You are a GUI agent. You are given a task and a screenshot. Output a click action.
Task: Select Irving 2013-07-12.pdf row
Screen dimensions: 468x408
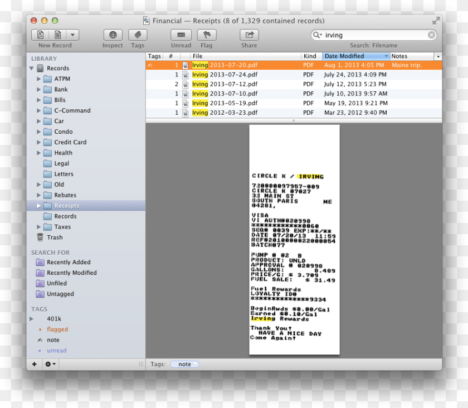(x=294, y=84)
